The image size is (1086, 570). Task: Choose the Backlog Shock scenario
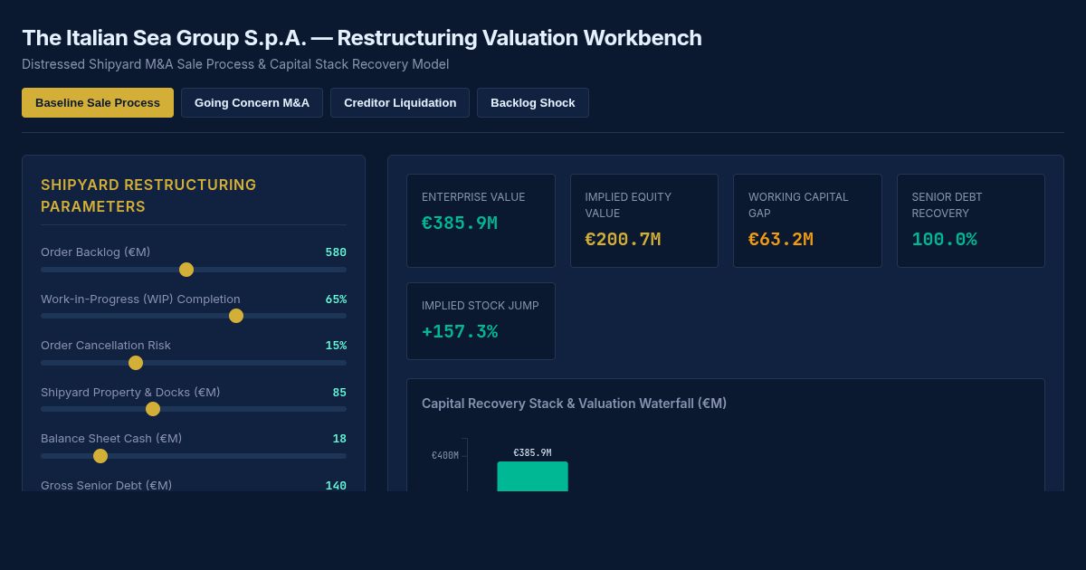tap(533, 102)
